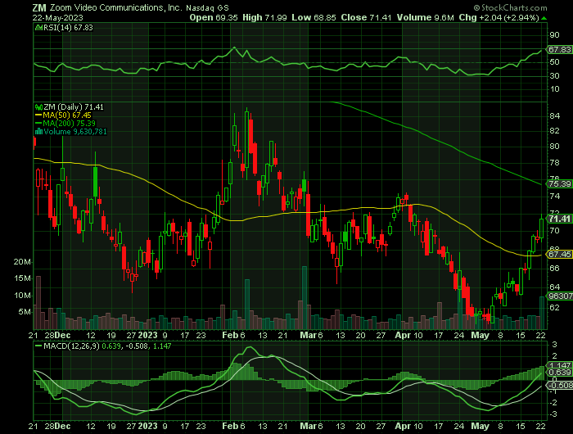Click the green up-triangle beside the Chg value
Screen dimensions: 573x434
tap(544, 18)
